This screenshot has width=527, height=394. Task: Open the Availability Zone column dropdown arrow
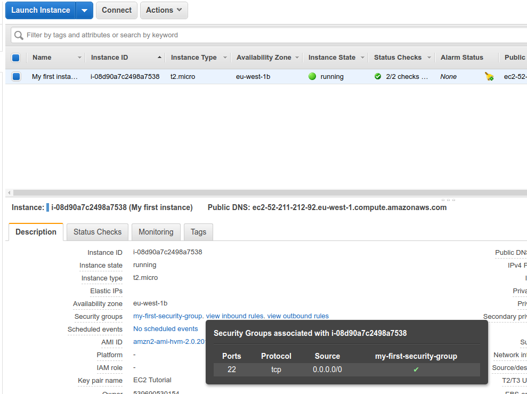pyautogui.click(x=297, y=58)
